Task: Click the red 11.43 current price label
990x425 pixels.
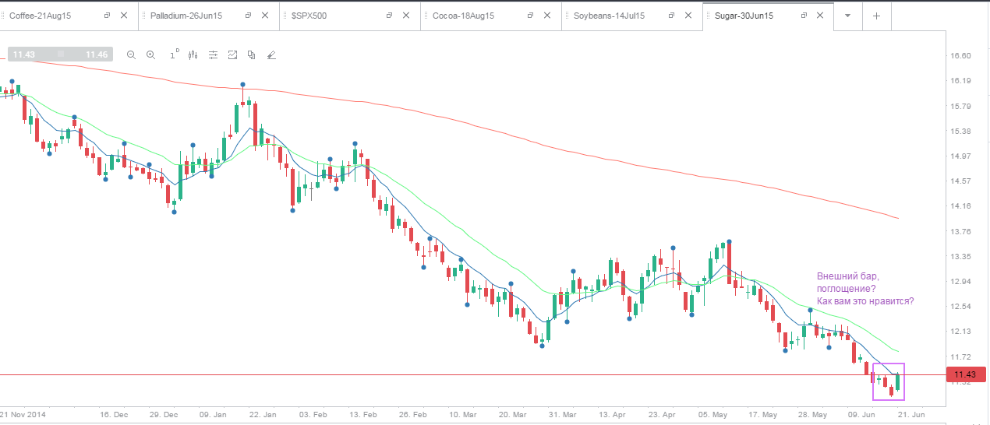Action: point(967,375)
